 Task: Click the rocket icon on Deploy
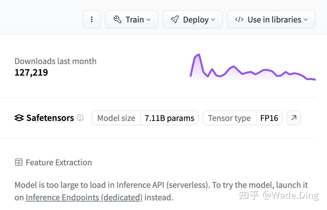[x=175, y=20]
